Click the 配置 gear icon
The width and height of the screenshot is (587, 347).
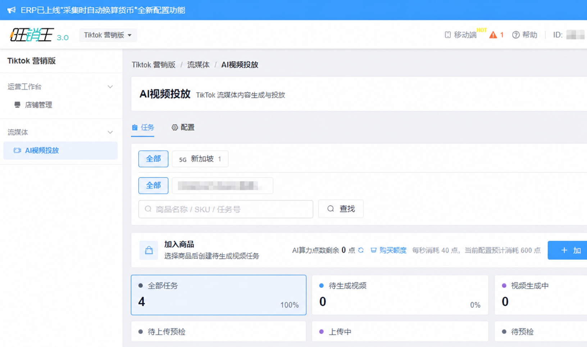175,127
